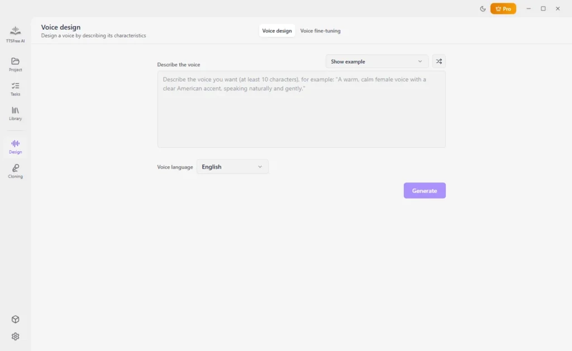Open the Project folder icon
572x351 pixels.
click(15, 61)
